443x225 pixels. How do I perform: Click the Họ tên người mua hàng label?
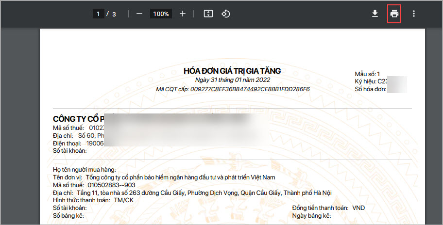coord(84,170)
